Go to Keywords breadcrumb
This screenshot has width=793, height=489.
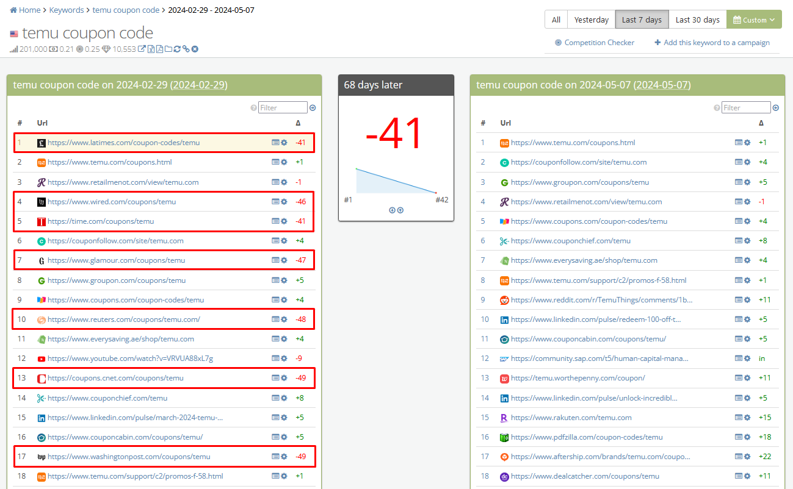[67, 10]
